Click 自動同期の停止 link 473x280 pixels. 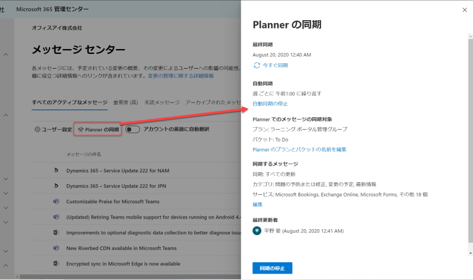270,104
